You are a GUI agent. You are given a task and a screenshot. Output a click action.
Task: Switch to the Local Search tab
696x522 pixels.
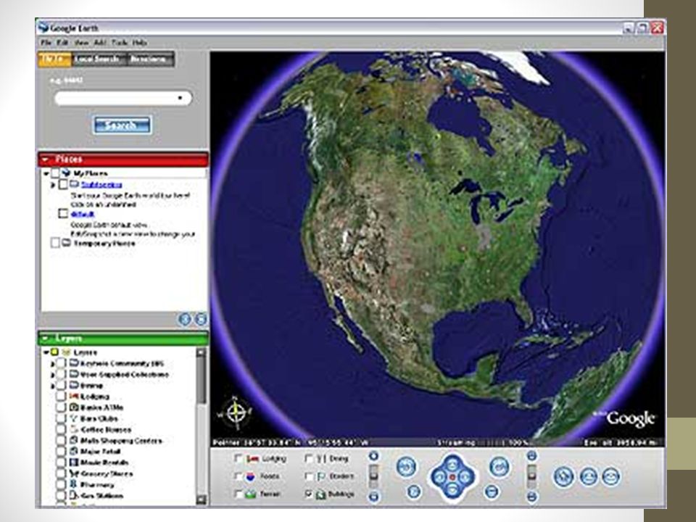click(99, 59)
